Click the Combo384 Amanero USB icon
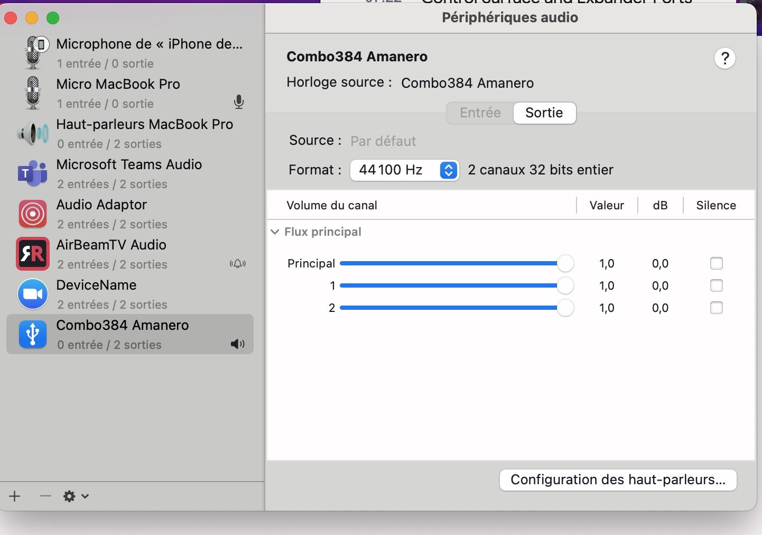Image resolution: width=762 pixels, height=535 pixels. point(33,334)
